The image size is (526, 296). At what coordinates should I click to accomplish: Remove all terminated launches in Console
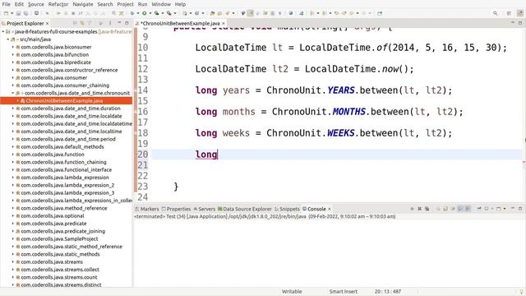pyautogui.click(x=427, y=209)
